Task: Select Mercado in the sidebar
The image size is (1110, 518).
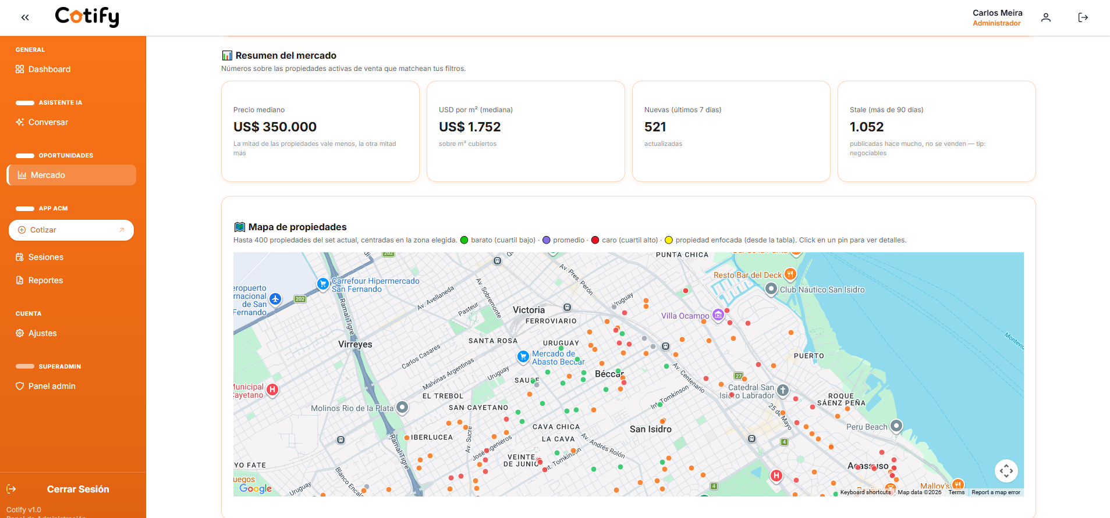Action: [71, 175]
